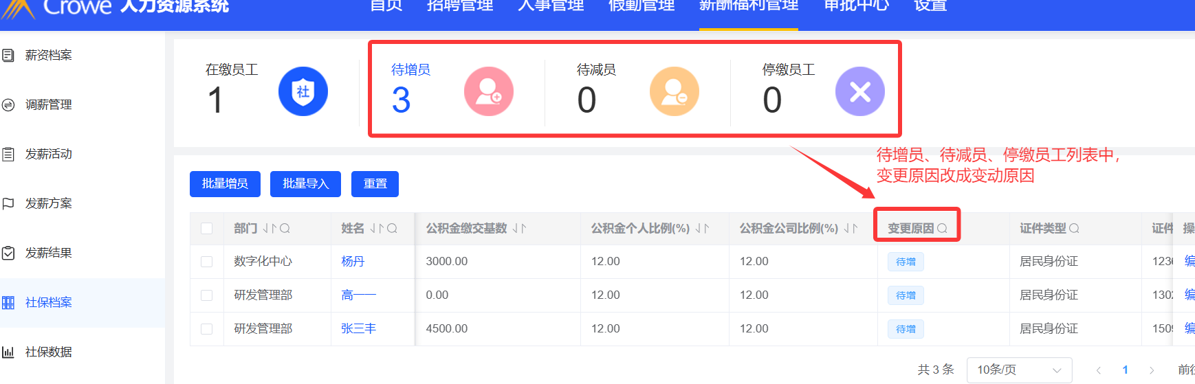Open 人事管理 in top navigation

point(551,5)
